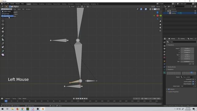The height and width of the screenshot is (111, 197).
Task: Switch perspective/orthographic grid icon
Action: tap(160, 31)
